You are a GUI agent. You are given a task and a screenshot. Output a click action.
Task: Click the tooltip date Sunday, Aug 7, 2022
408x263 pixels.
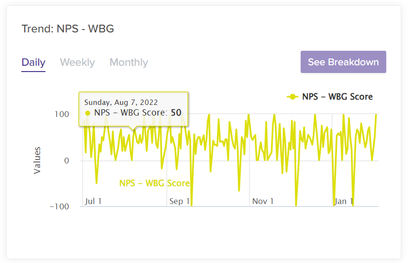coord(121,102)
